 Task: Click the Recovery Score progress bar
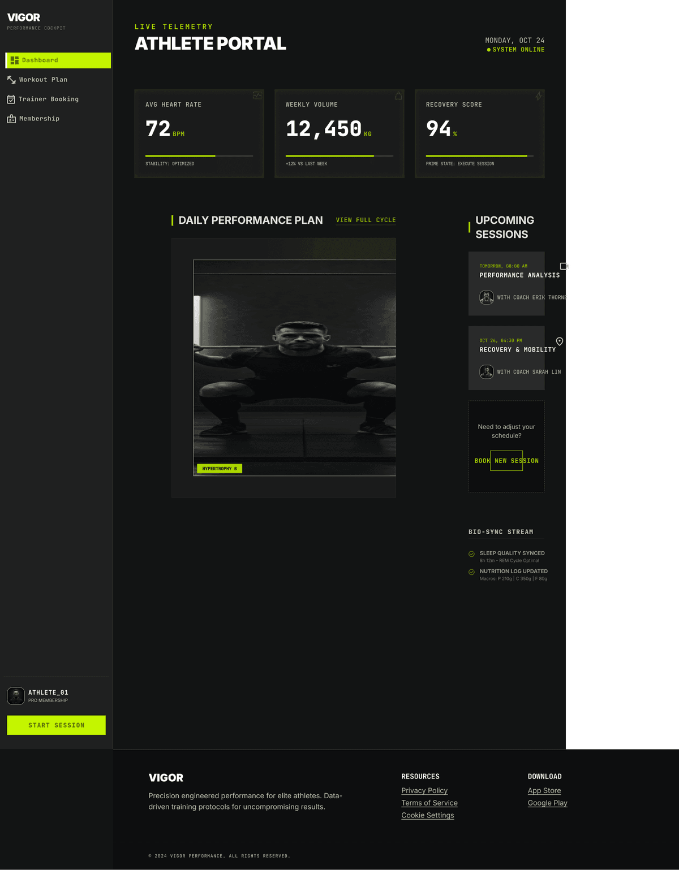coord(480,156)
